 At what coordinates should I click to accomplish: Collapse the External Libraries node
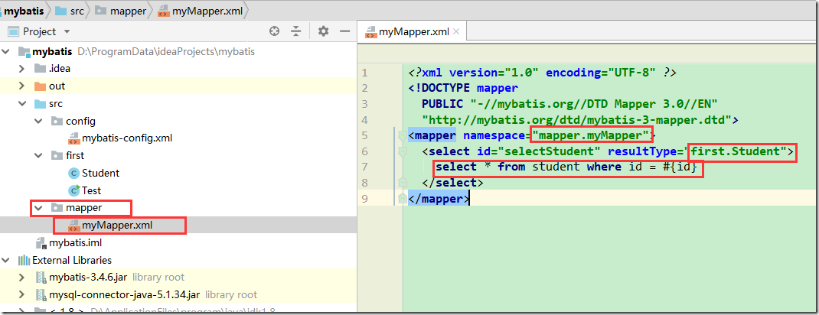[6, 260]
